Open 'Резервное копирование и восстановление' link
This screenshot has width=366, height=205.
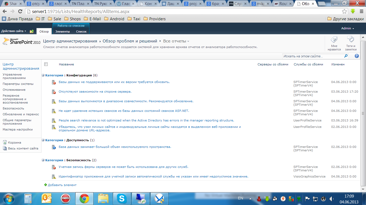[x=15, y=99]
